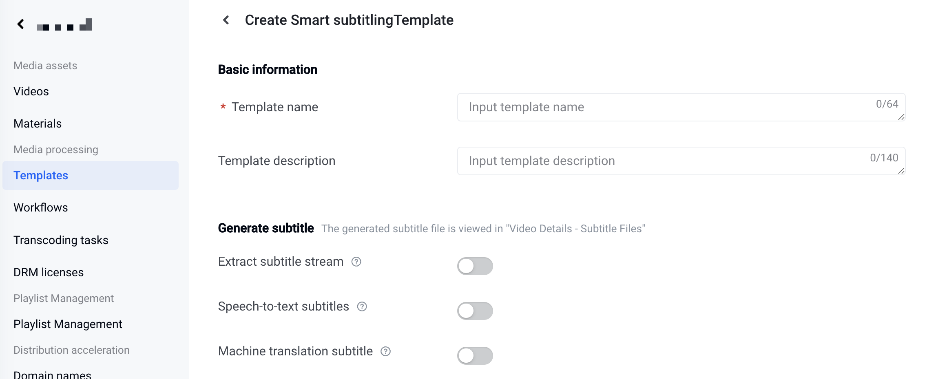Viewport: 938px width, 379px height.
Task: Click the Template name input field
Action: (669, 107)
